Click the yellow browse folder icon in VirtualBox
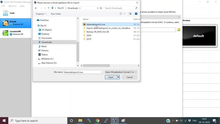 179,30
